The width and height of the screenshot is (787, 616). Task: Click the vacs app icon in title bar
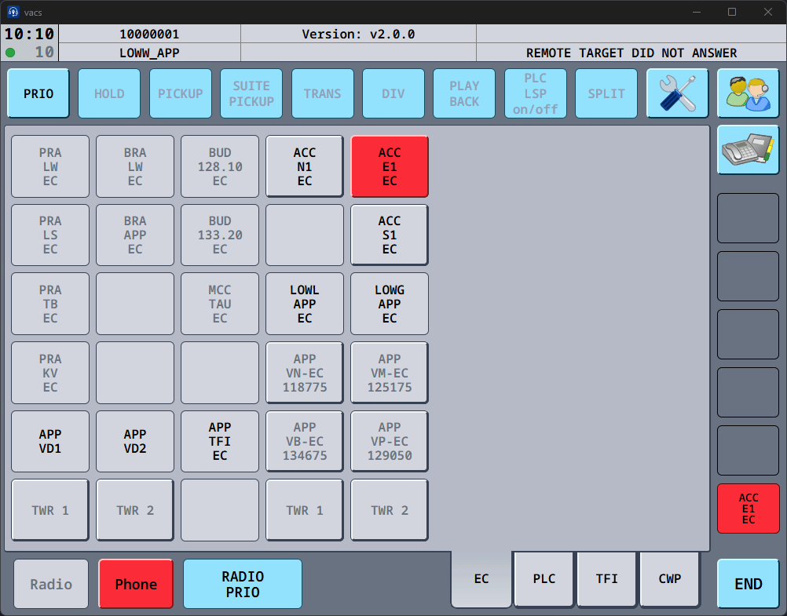[13, 12]
